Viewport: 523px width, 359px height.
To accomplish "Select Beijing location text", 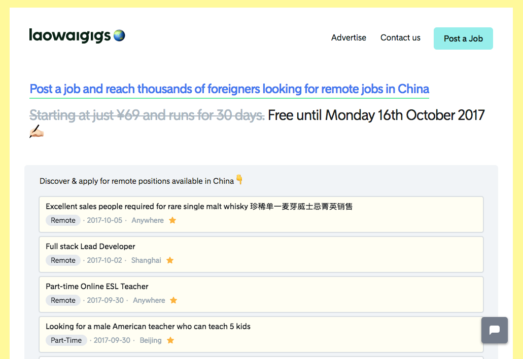I will [x=151, y=340].
